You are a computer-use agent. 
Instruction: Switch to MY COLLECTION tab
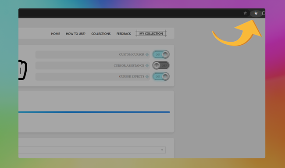pyautogui.click(x=151, y=33)
